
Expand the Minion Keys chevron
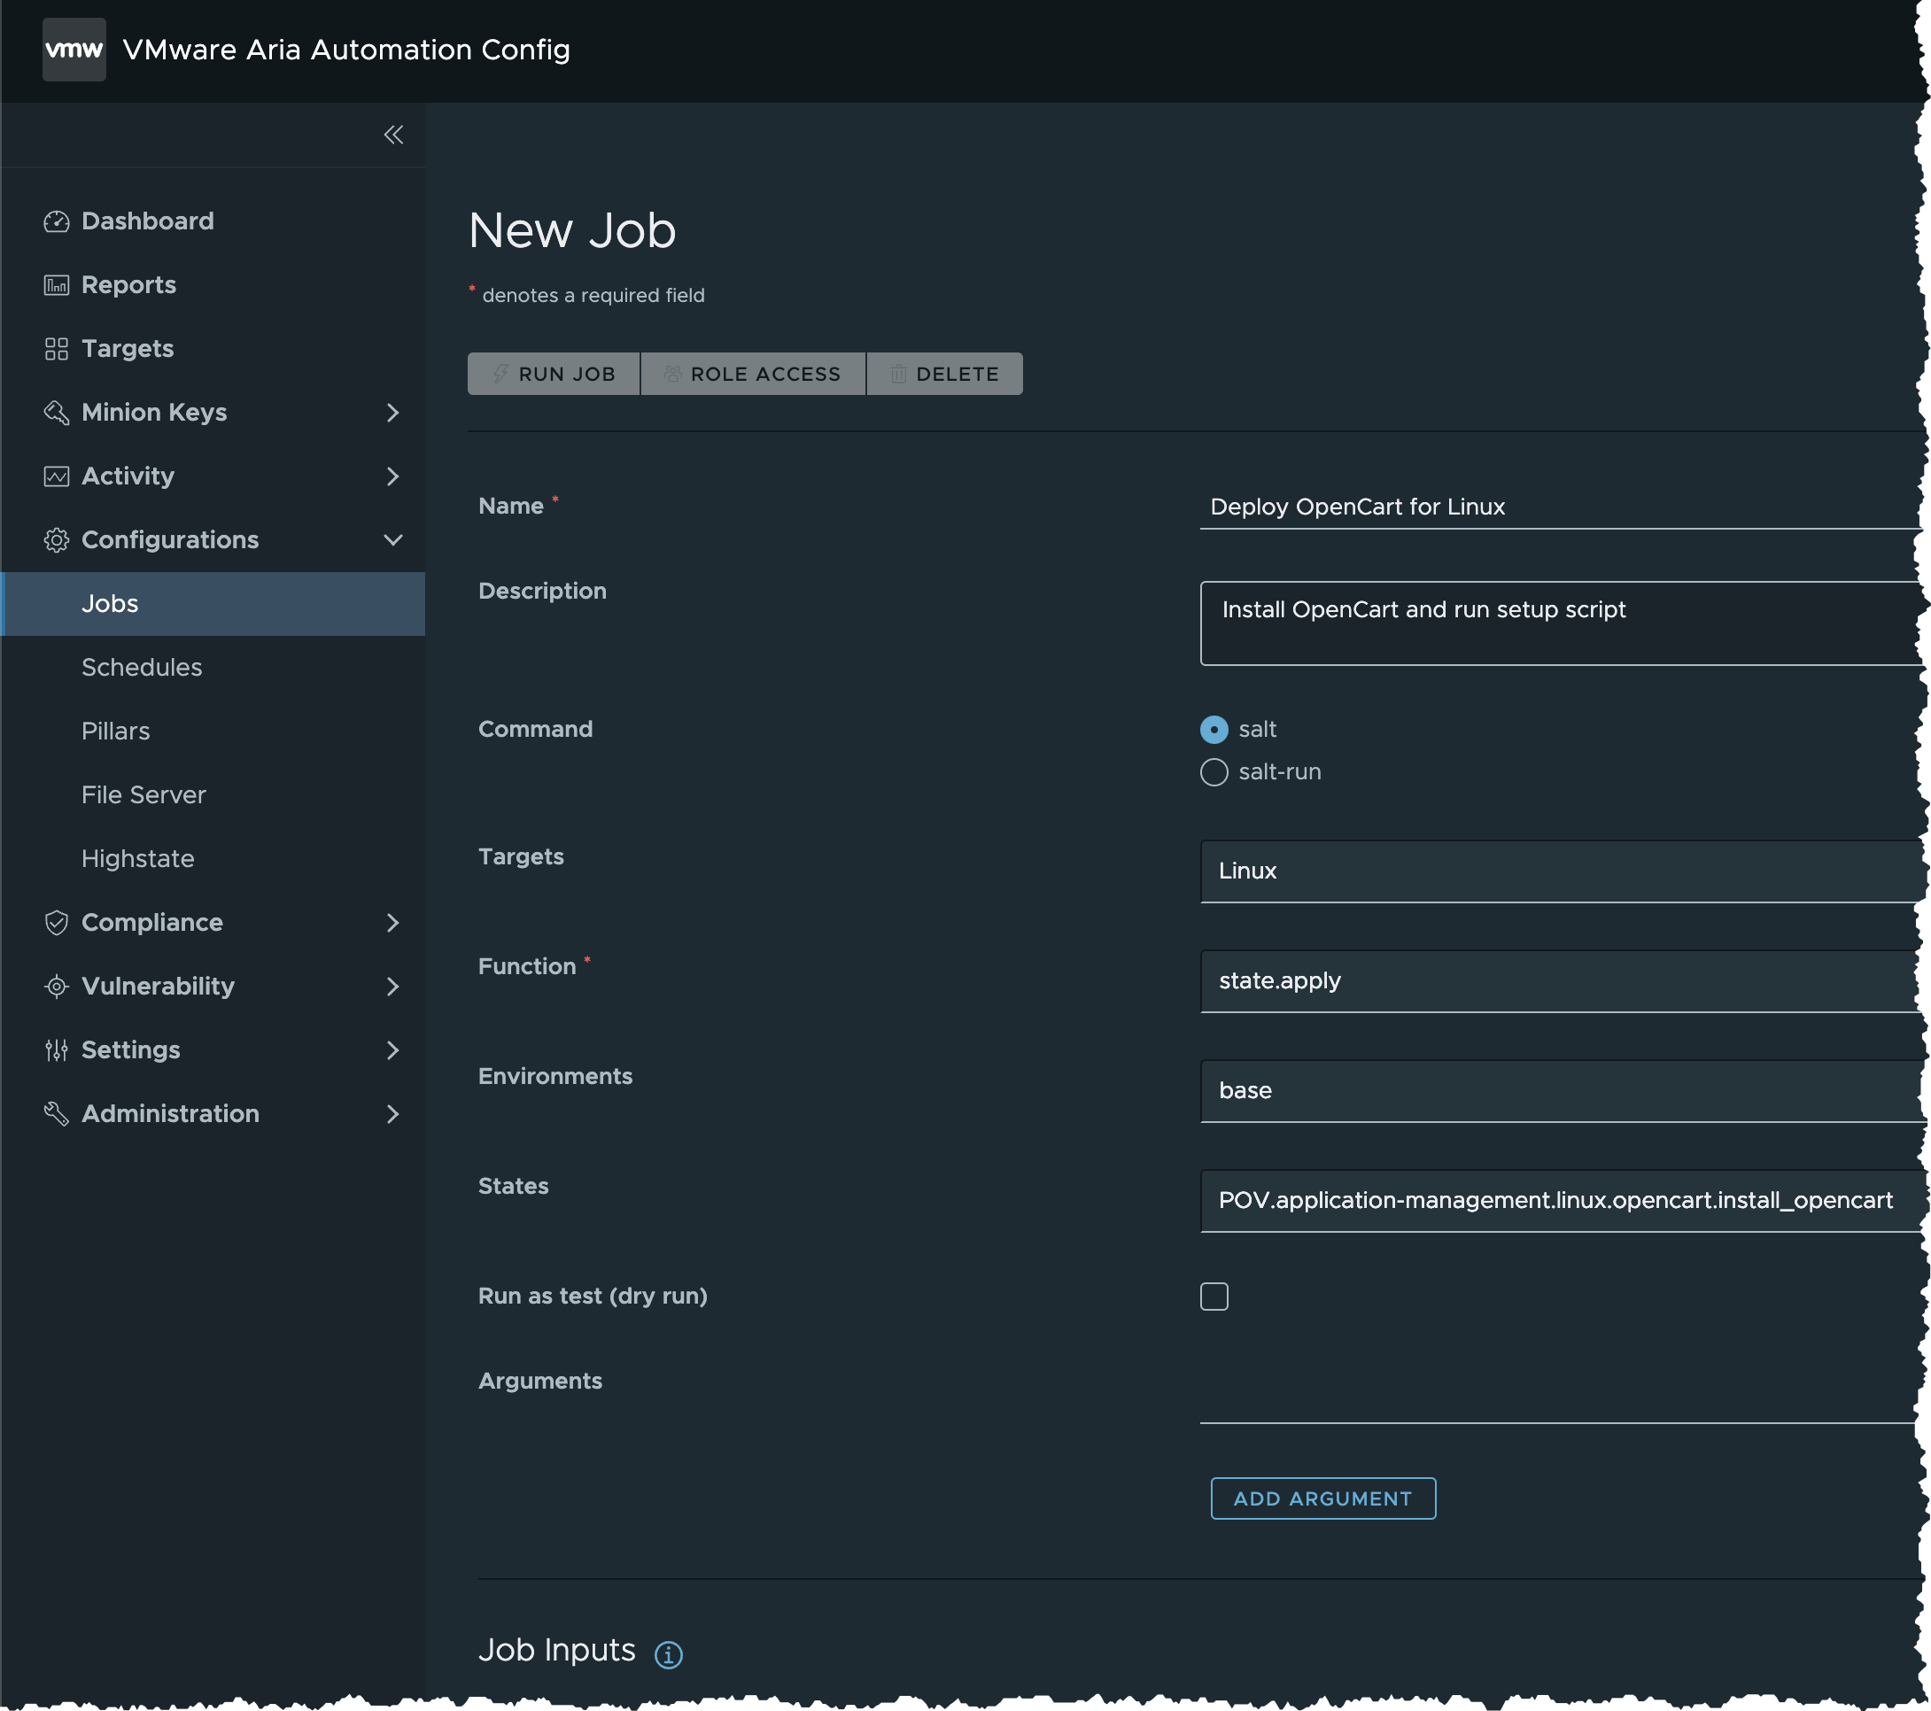[393, 413]
